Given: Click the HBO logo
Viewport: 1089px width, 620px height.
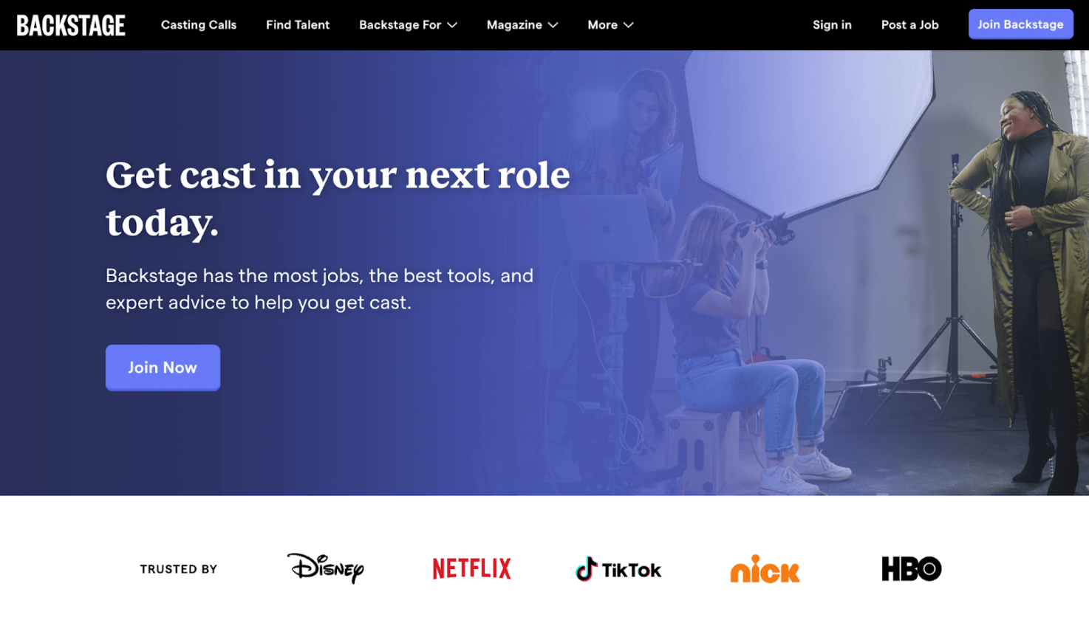Looking at the screenshot, I should [911, 568].
